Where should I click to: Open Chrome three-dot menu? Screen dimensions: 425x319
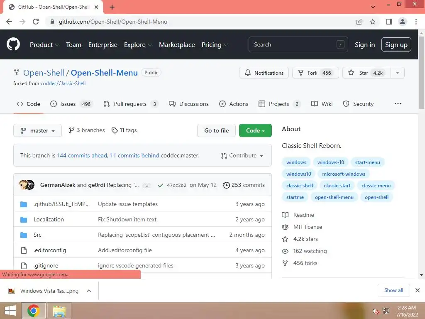point(416,22)
